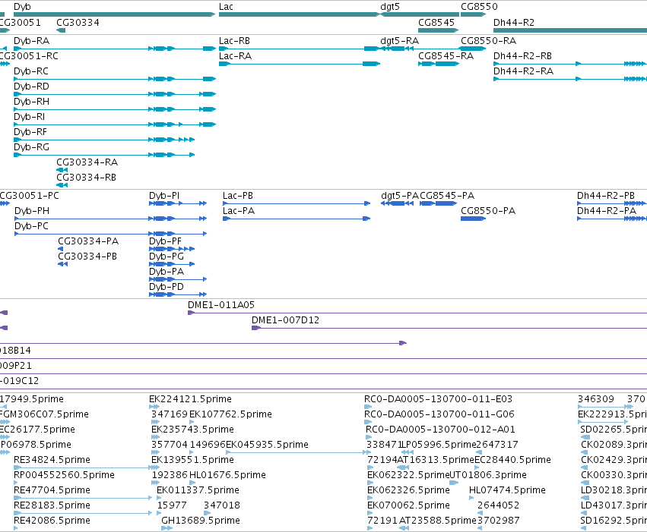Open the Dyb-RA transcript label
This screenshot has width=647, height=532.
coord(31,41)
